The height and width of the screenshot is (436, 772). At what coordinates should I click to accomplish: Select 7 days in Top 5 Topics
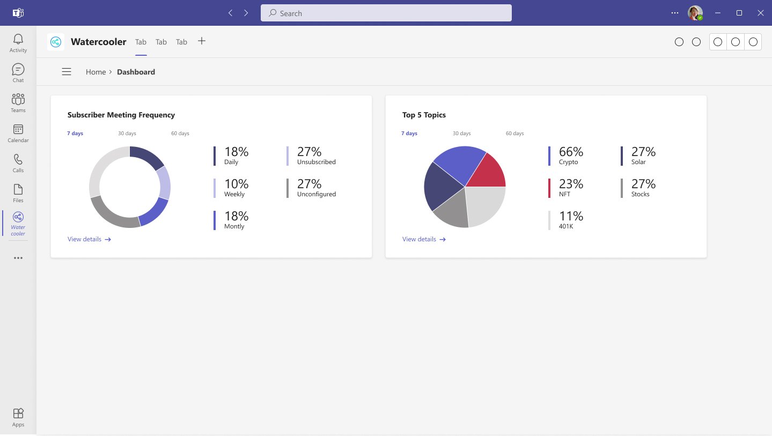[x=409, y=134]
